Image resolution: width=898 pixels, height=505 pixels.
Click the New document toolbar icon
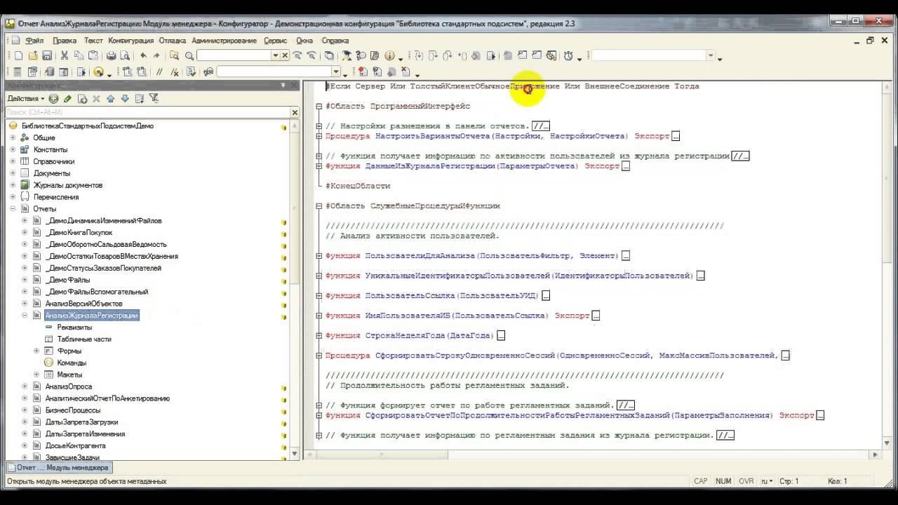(19, 56)
